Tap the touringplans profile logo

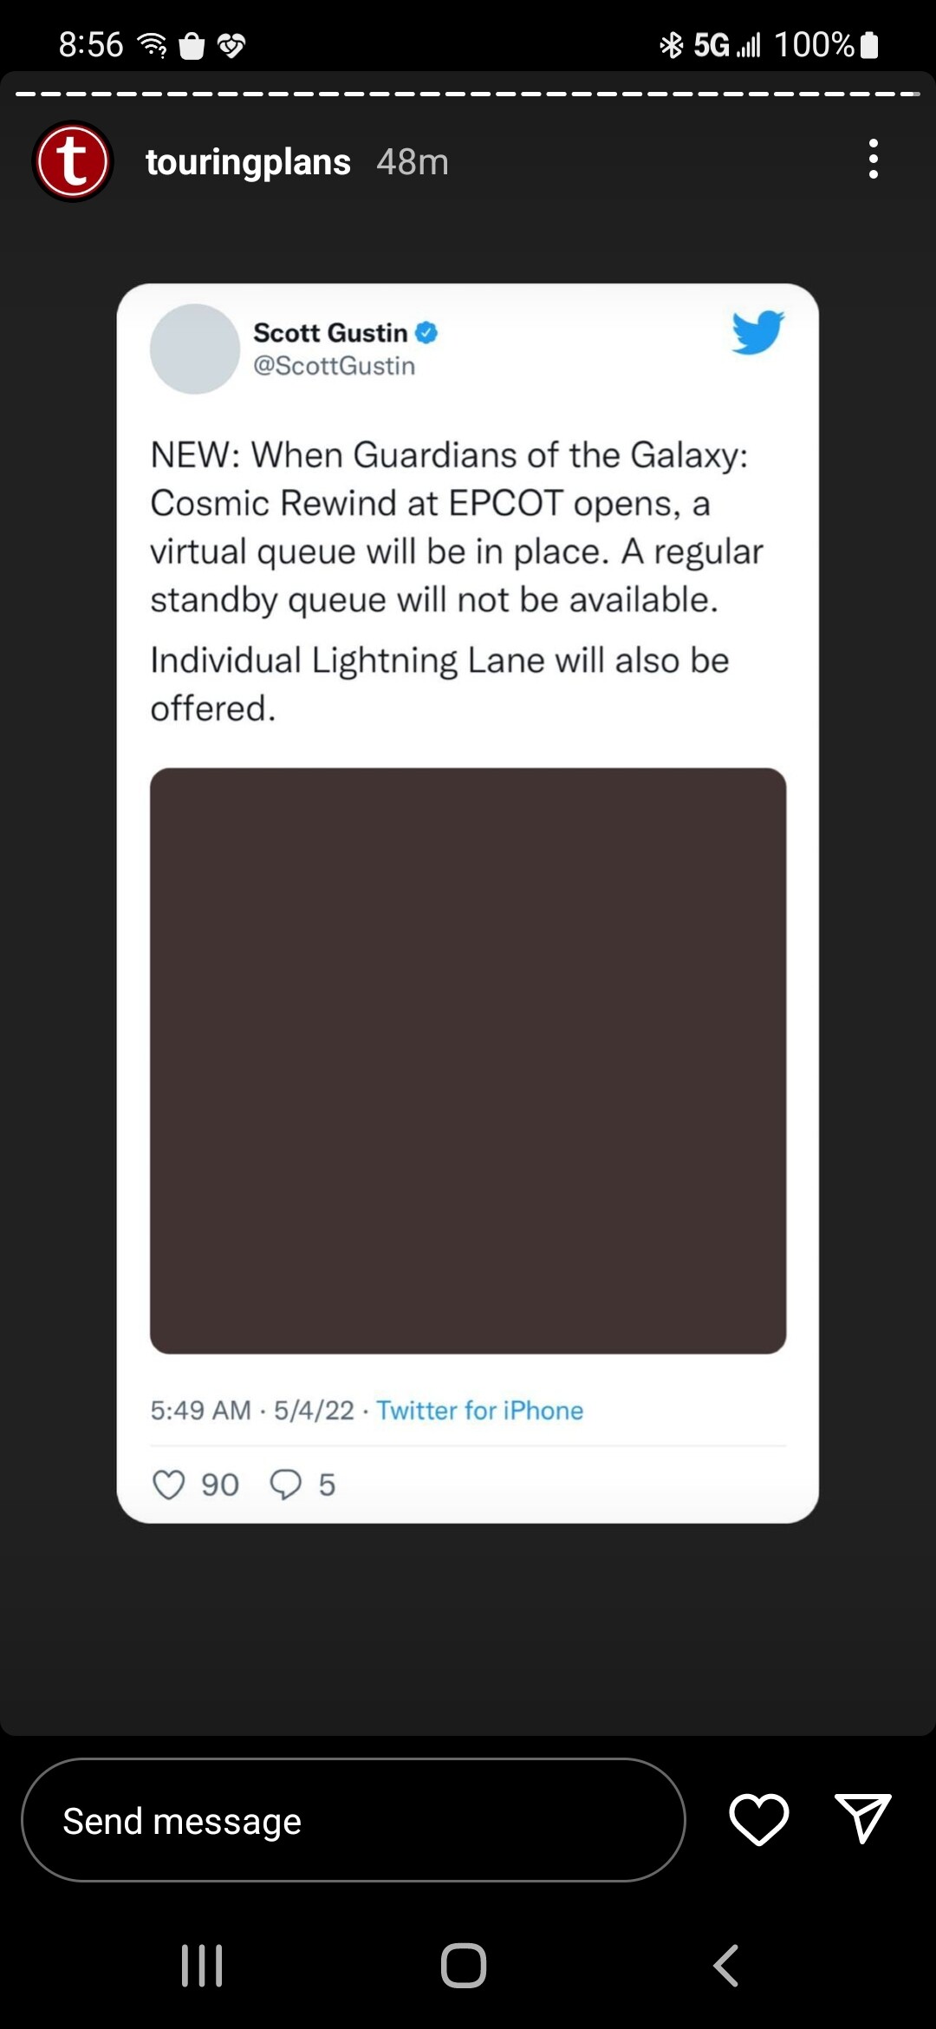tap(73, 161)
